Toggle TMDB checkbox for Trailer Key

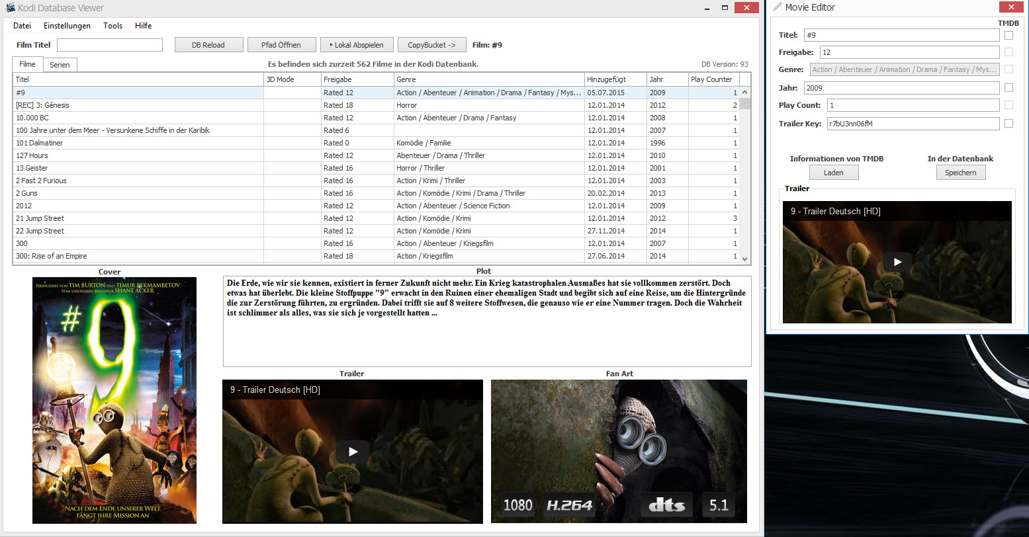point(1008,123)
